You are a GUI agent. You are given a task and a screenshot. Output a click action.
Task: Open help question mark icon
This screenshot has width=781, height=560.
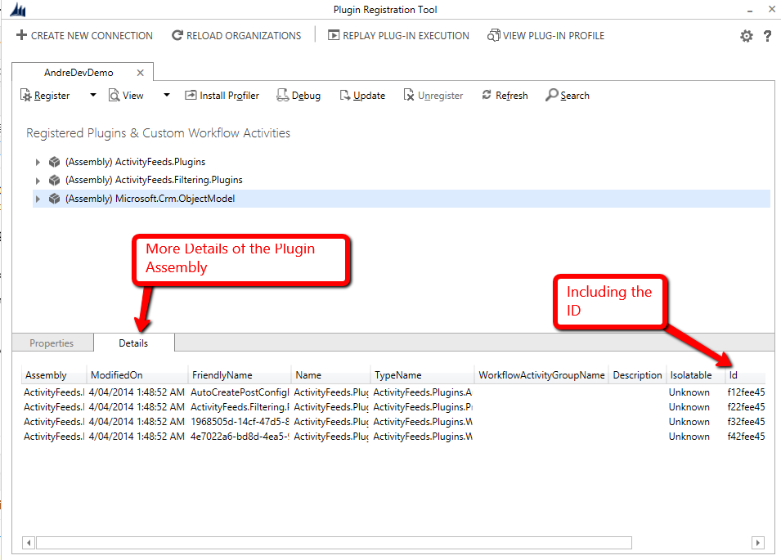tap(767, 36)
